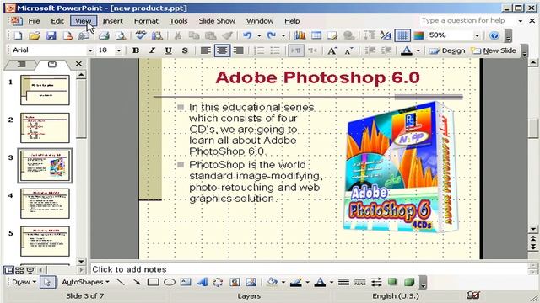Image resolution: width=540 pixels, height=303 pixels.
Task: Toggle Bold formatting
Action: (136, 50)
